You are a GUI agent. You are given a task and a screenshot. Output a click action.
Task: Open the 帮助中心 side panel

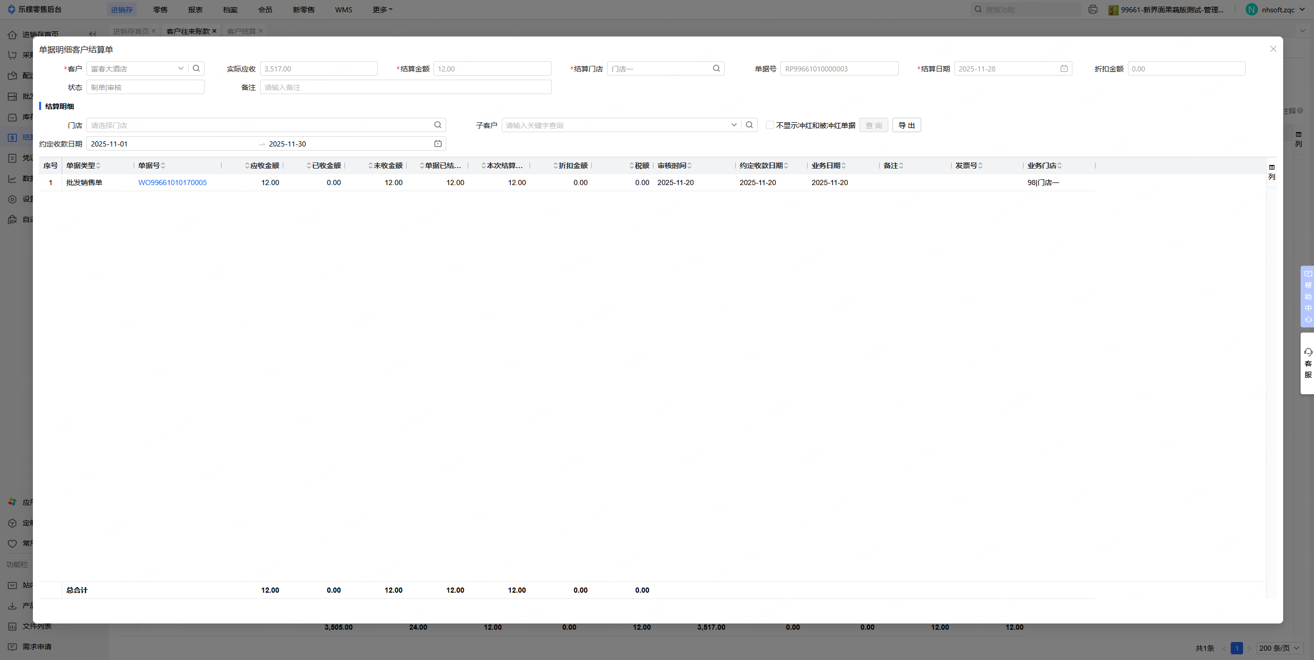[x=1307, y=296]
